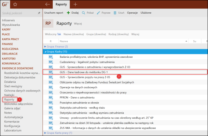Select the Raporty tab
The height and width of the screenshot is (136, 208).
tap(61, 5)
